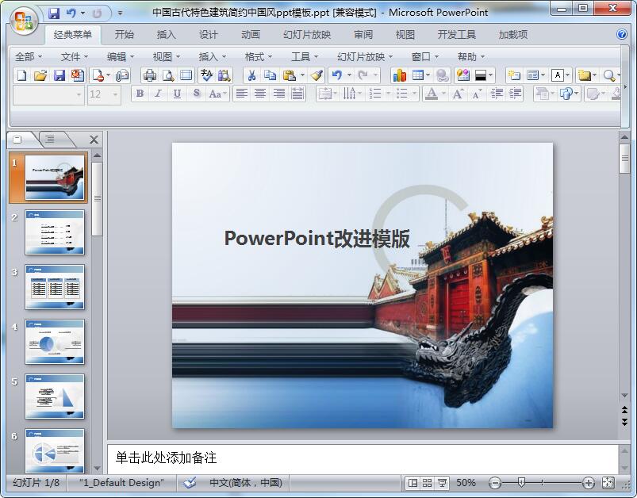Screen dimensions: 637x498
Task: Toggle italic formatting
Action: pyautogui.click(x=158, y=94)
